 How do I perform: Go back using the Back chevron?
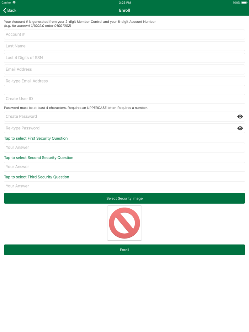[10, 10]
